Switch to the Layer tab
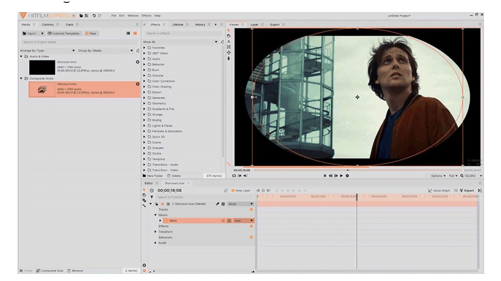This screenshot has width=501, height=281. click(x=254, y=25)
